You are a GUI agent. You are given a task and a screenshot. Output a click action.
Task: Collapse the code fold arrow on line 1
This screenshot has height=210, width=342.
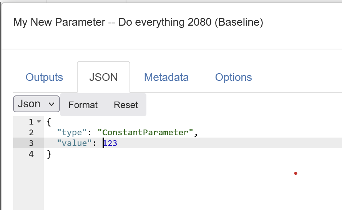click(x=38, y=122)
